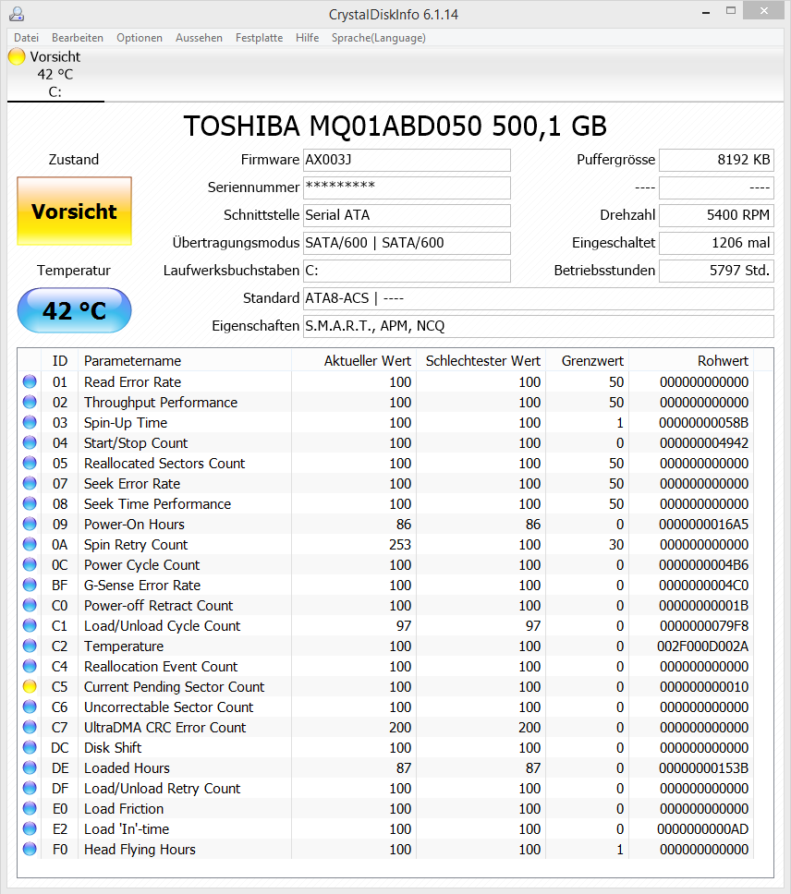Click blue status icon for Power-off Retract Count
This screenshot has height=894, width=791.
30,606
